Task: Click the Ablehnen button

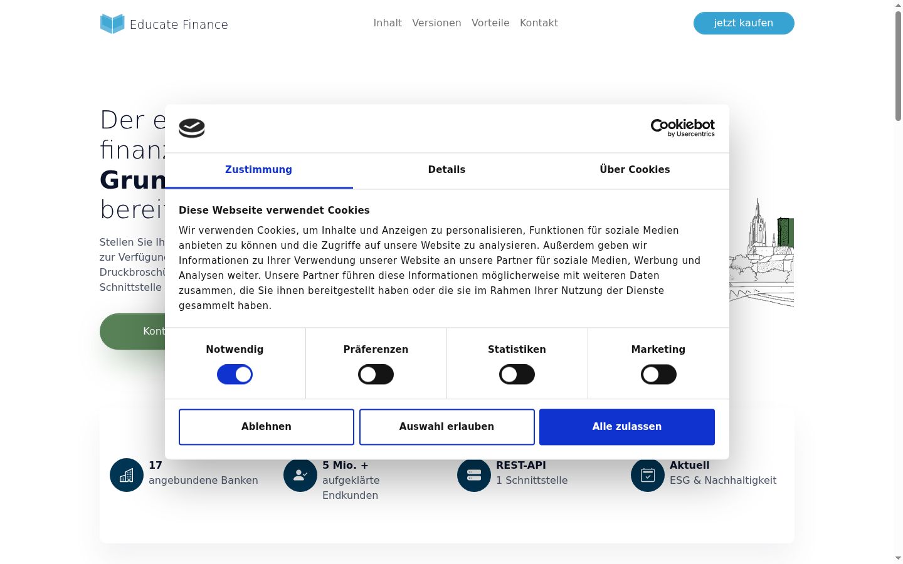Action: point(267,427)
